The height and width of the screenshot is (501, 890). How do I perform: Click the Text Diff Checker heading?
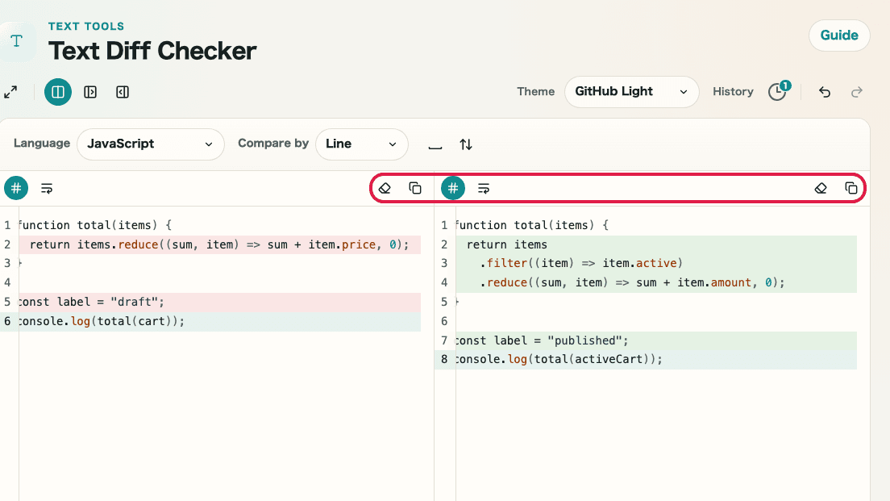pyautogui.click(x=152, y=51)
